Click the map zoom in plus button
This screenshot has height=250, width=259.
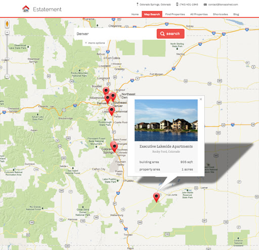point(7,32)
